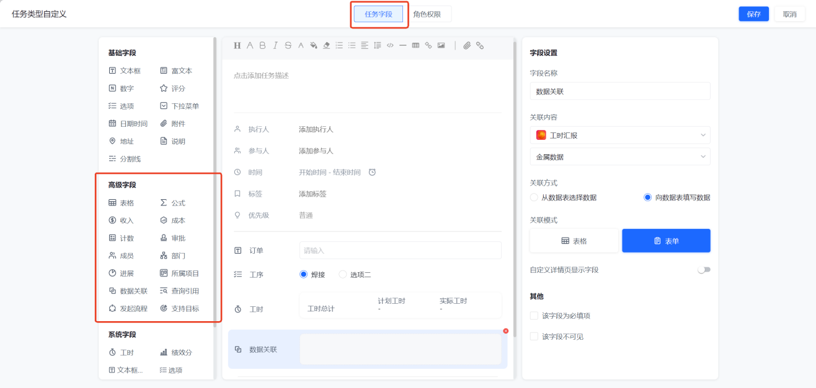Switch to the 任务字段 tab

378,14
